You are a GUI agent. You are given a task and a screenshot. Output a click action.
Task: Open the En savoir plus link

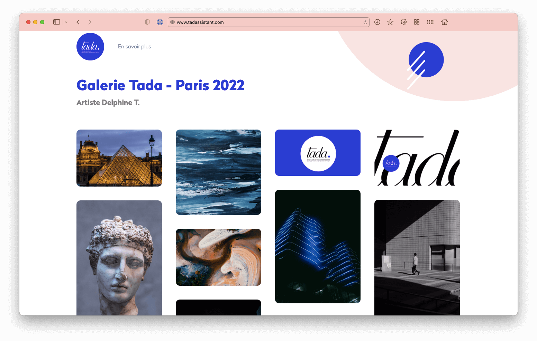tap(134, 47)
